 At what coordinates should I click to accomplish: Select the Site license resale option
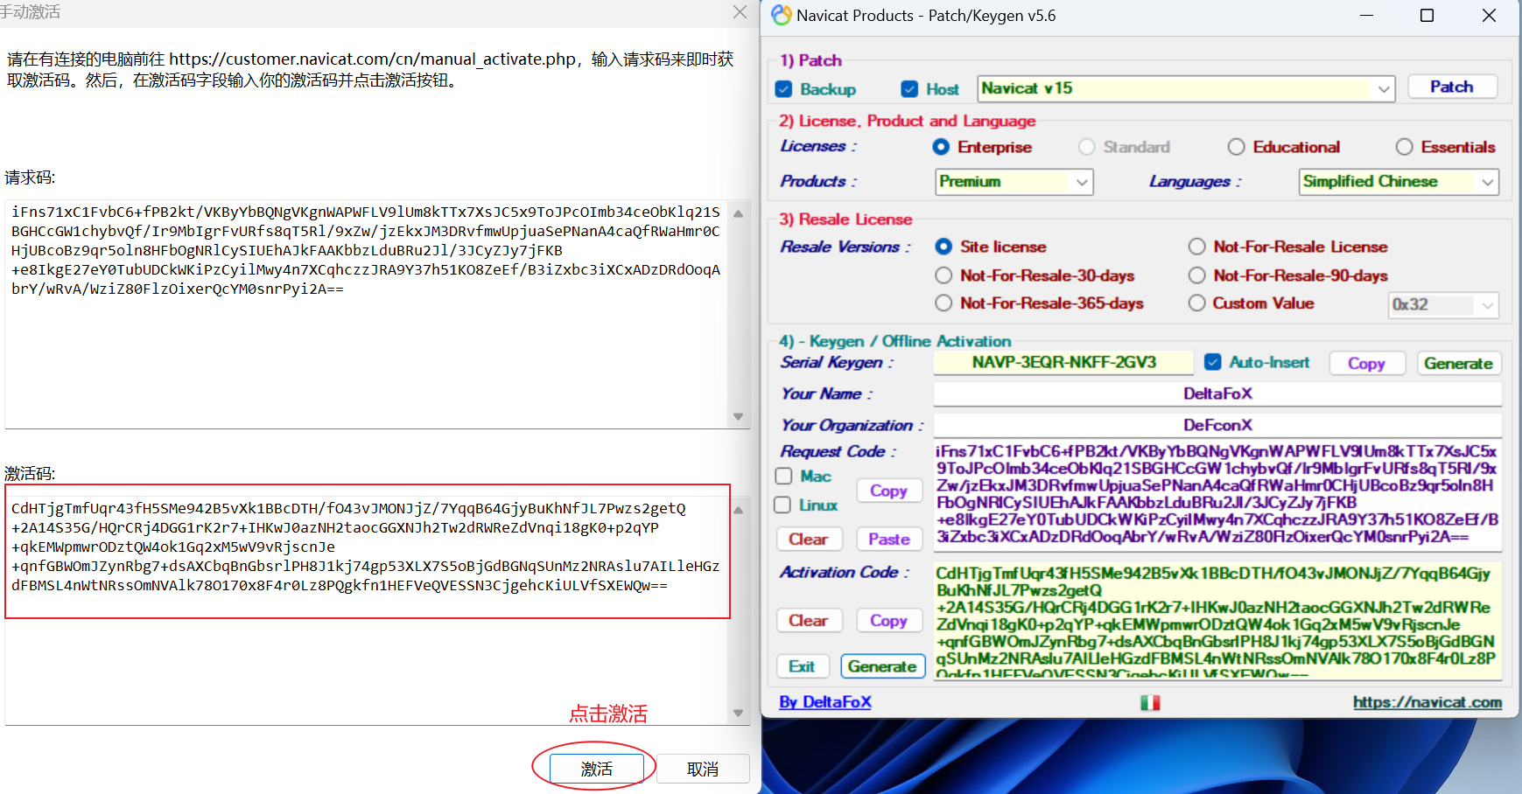(x=943, y=247)
